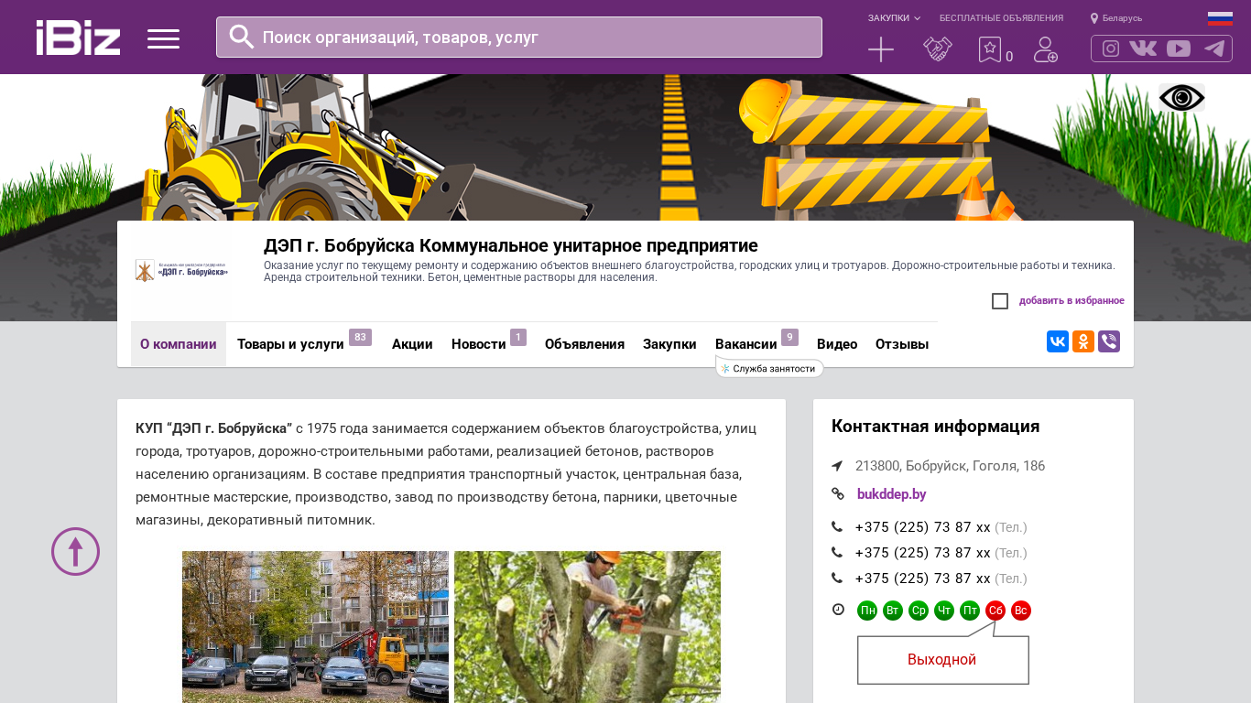
Task: Click the 'Служба занятости' badge
Action: coord(769,369)
